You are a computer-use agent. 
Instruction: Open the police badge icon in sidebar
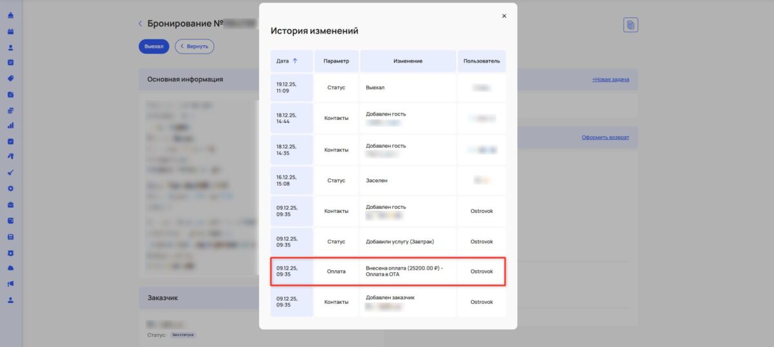(x=11, y=252)
